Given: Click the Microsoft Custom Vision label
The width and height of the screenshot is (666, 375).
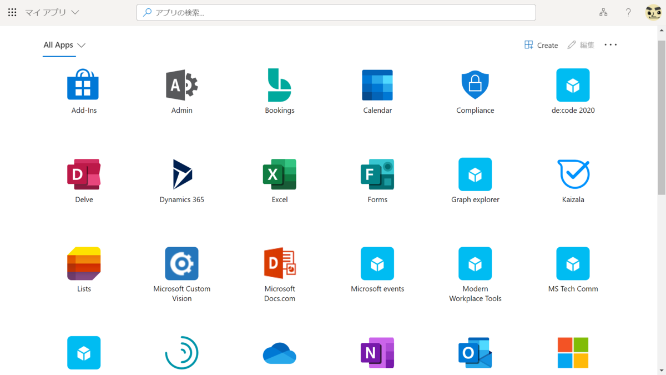Looking at the screenshot, I should point(182,293).
